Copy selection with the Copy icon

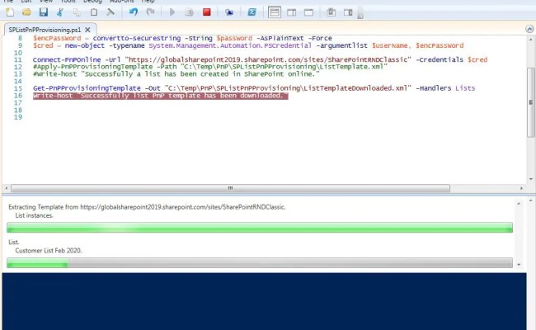coord(77,12)
